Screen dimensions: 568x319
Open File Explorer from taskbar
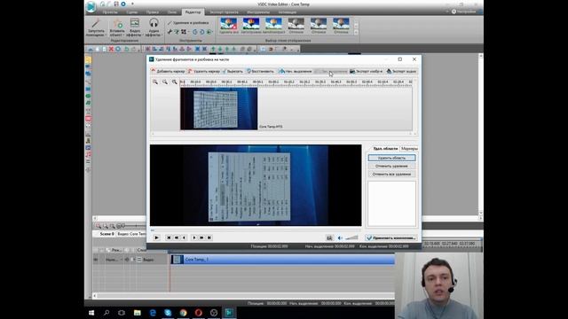tap(137, 313)
